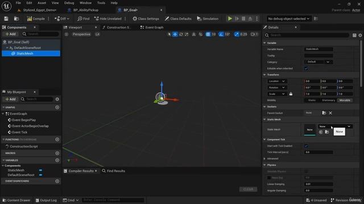This screenshot has width=364, height=204.
Task: Select Event ActorBeginOverlap
Action: click(30, 126)
